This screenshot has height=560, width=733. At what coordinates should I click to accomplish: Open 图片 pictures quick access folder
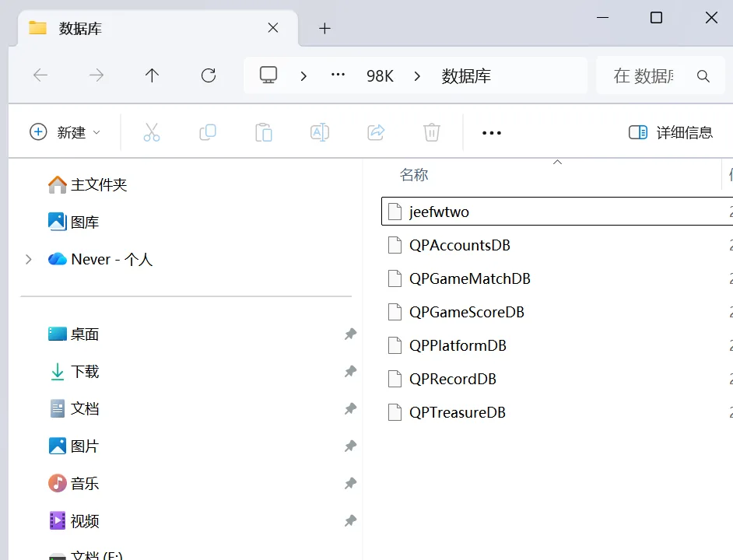(x=73, y=446)
